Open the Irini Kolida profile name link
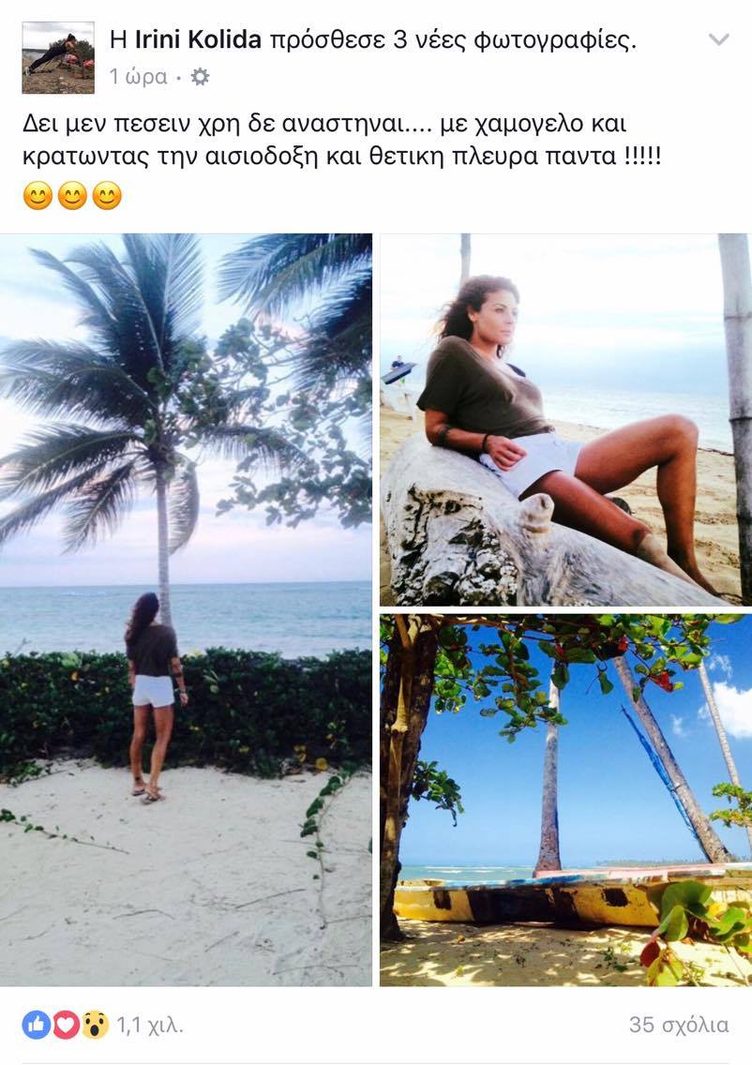The image size is (752, 1065). (198, 40)
